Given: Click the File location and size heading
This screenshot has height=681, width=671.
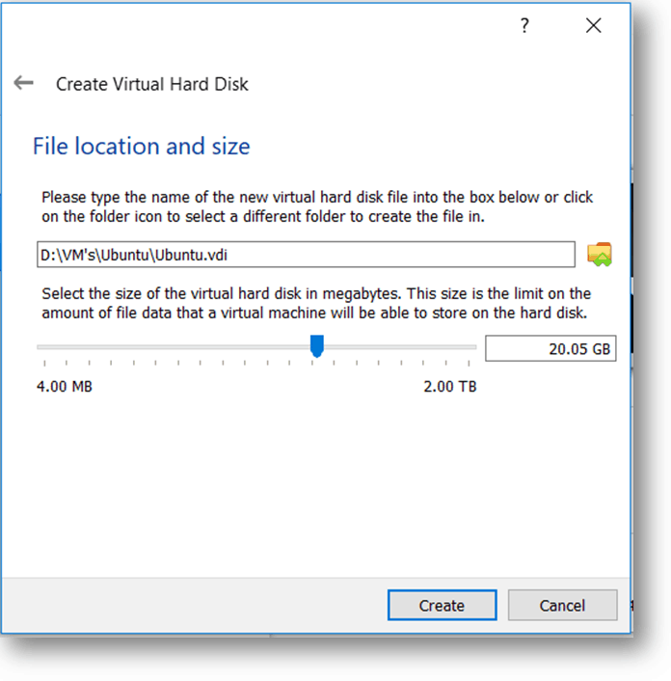Looking at the screenshot, I should pos(142,146).
